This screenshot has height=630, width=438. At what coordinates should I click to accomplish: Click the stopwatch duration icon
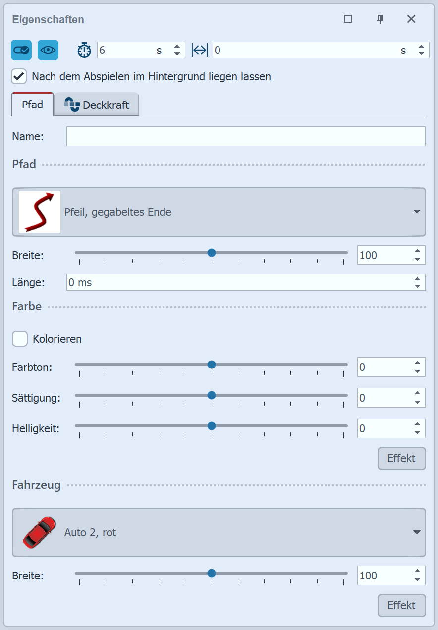(85, 50)
